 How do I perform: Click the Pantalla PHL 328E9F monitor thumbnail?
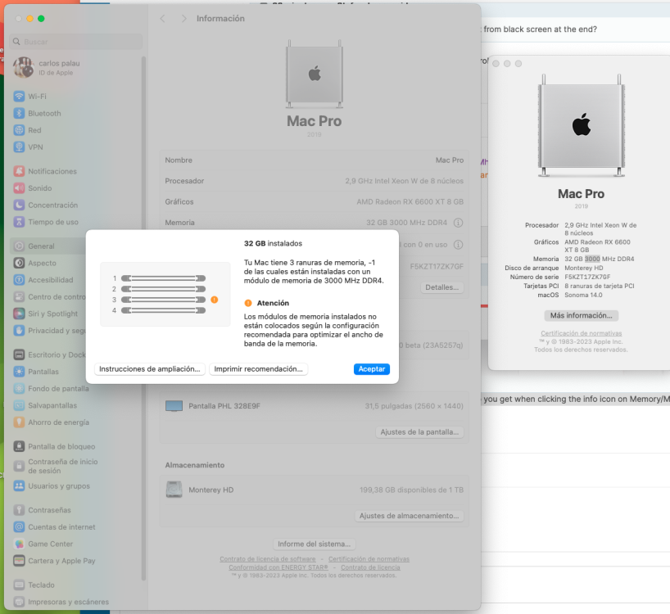tap(174, 406)
